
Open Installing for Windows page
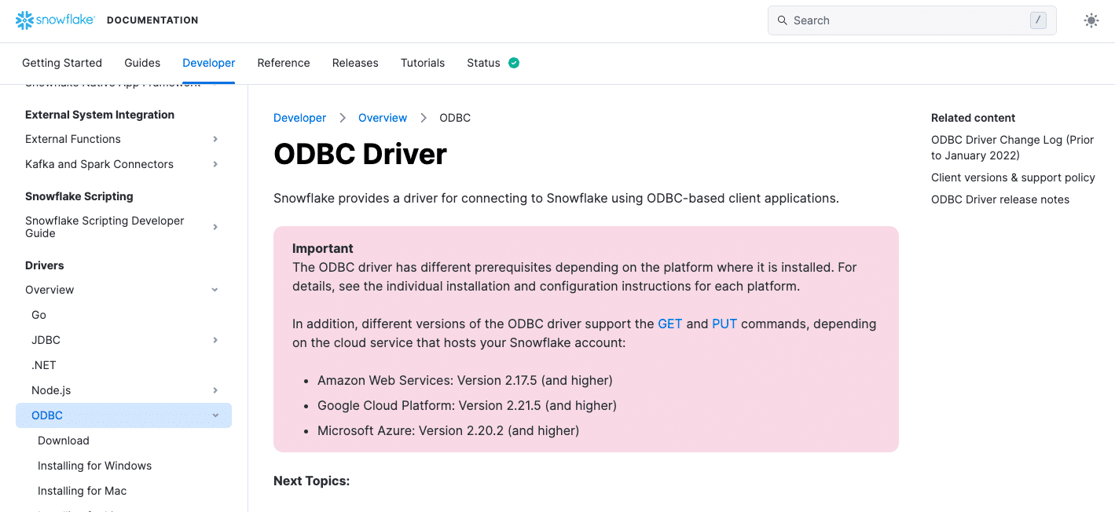coord(94,466)
